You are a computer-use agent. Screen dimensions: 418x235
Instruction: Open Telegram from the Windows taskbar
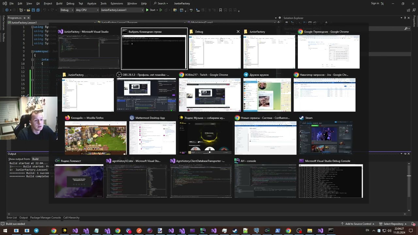click(x=36, y=231)
